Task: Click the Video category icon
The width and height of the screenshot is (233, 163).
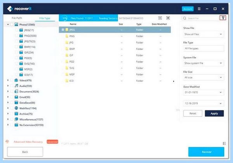Action: pos(16,80)
